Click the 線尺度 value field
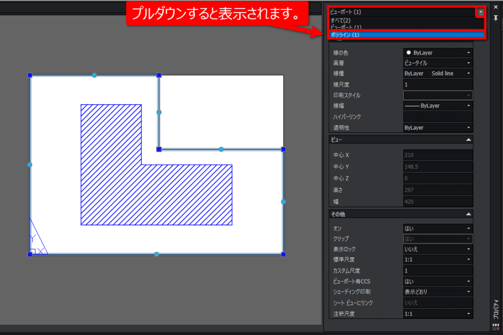The width and height of the screenshot is (503, 335). coord(438,84)
